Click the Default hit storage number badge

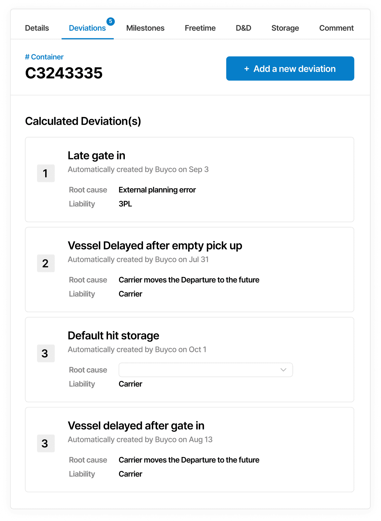tap(46, 353)
